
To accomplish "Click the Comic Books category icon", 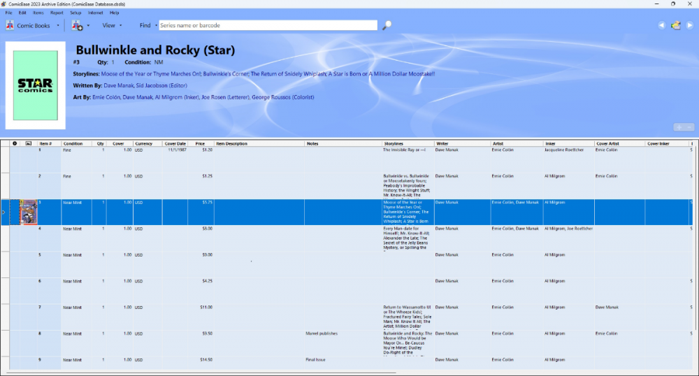I will (x=10, y=25).
